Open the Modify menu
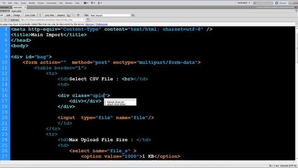 (x=32, y=3)
